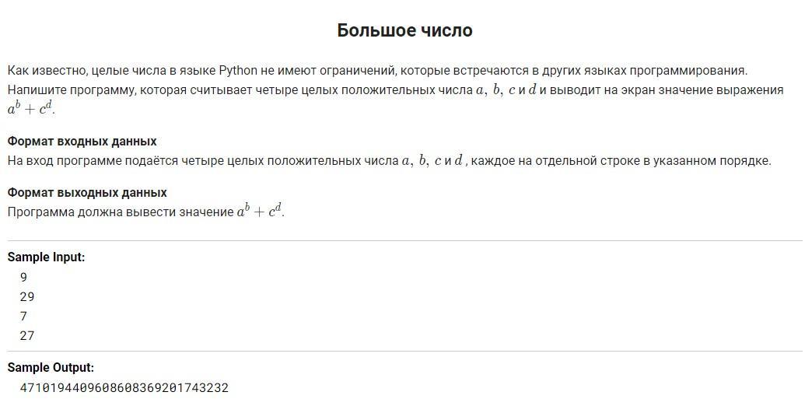Screen dimensions: 812x399
Task: Click the sample output number 4710194409608608369201743232
Action: coord(124,387)
